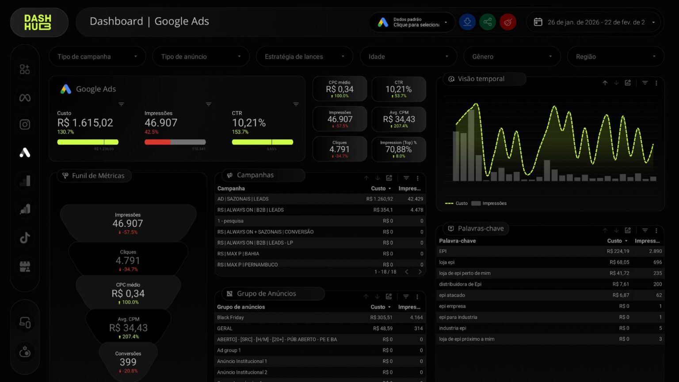Click the green share icon

[488, 22]
